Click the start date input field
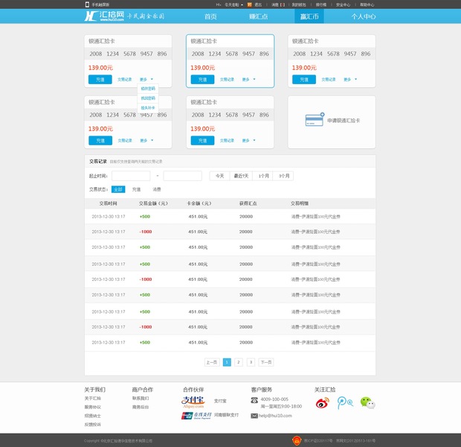461x447 pixels. coord(131,176)
